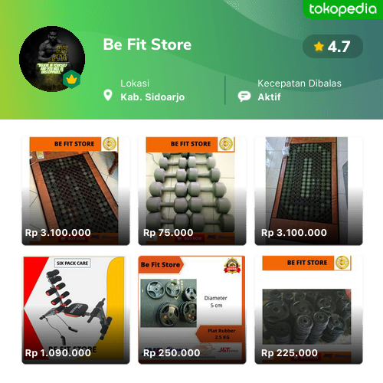This screenshot has height=383, width=383.
Task: Open the second Rp 3.100.000 mat product
Action: click(309, 191)
